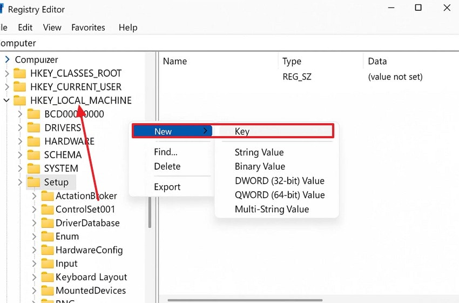Expand the HKEY_CLASSES_ROOT hive
The height and width of the screenshot is (303, 459).
pos(6,73)
